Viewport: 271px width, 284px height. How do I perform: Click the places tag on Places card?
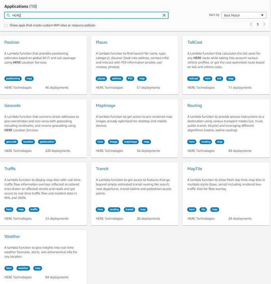click(101, 78)
